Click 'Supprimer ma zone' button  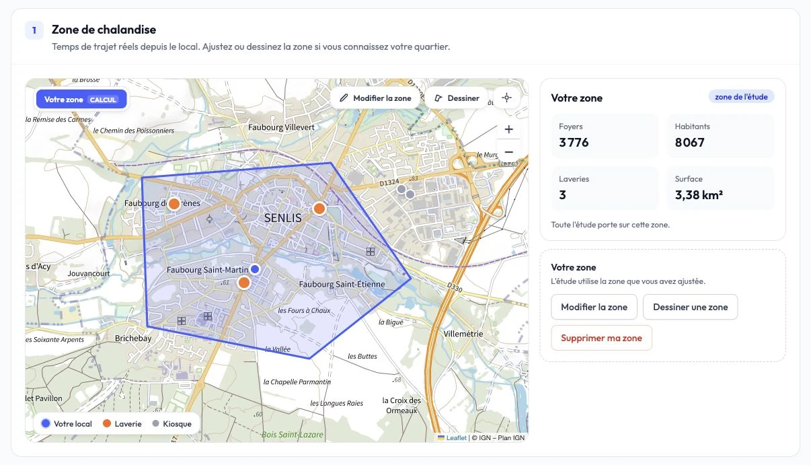tap(601, 338)
